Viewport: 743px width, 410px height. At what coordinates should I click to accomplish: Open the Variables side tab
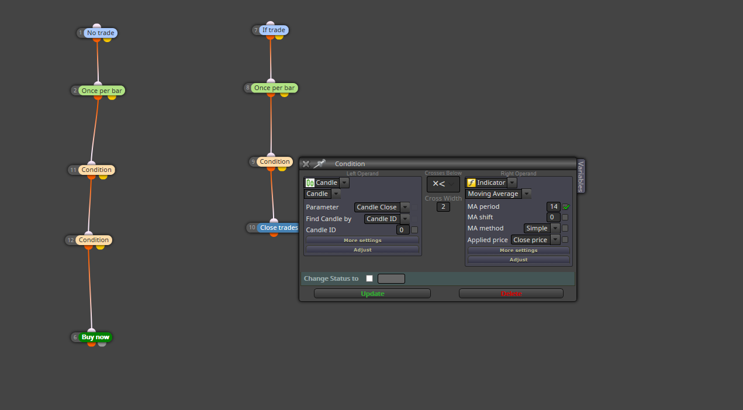pos(580,175)
